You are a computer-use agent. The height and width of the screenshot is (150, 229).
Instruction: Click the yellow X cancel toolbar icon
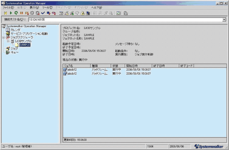(6, 13)
